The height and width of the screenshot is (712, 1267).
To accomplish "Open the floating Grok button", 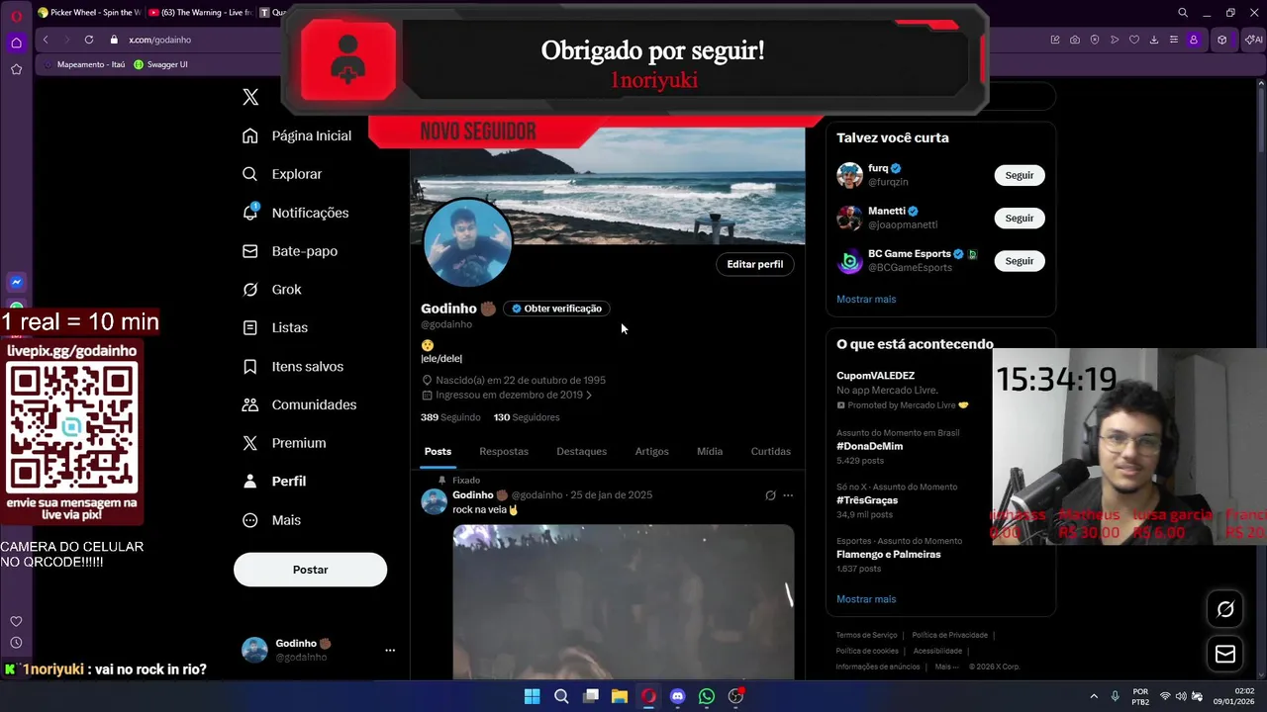I will [1225, 609].
